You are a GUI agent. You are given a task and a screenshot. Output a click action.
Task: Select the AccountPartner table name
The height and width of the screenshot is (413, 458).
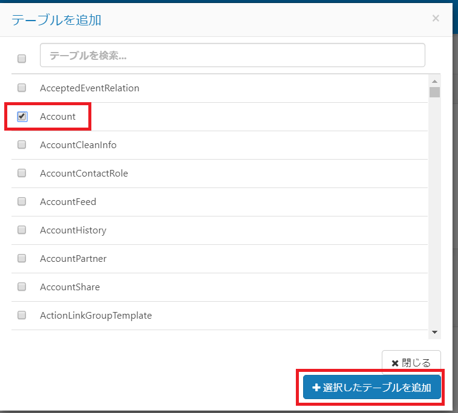73,259
